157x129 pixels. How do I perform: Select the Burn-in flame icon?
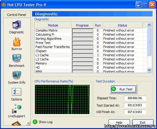click(x=17, y=42)
